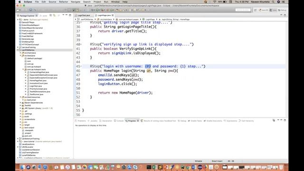Open the Console view tab
Screen dimensions: 304x171
pos(119,121)
